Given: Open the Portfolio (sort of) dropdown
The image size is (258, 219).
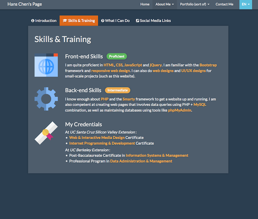Looking at the screenshot, I should click(x=195, y=4).
